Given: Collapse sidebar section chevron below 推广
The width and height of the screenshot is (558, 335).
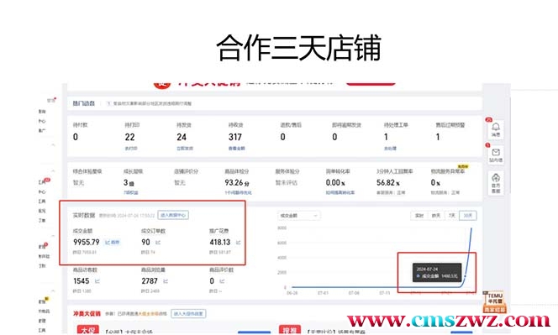Looking at the screenshot, I should point(53,145).
